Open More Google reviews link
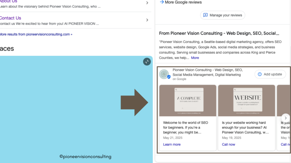291x163 pixels. [183, 2]
